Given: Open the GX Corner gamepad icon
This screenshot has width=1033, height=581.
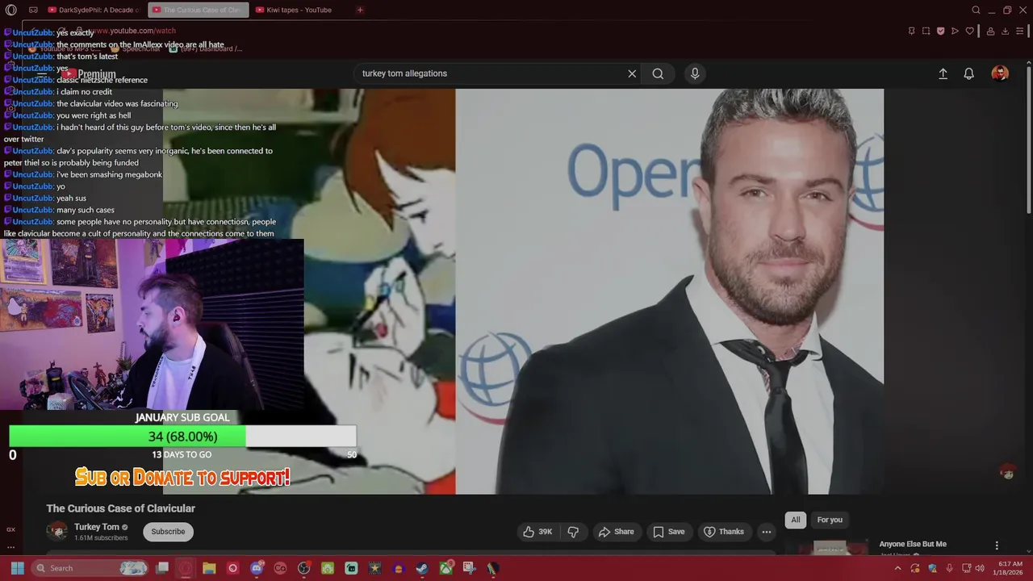Looking at the screenshot, I should (33, 10).
